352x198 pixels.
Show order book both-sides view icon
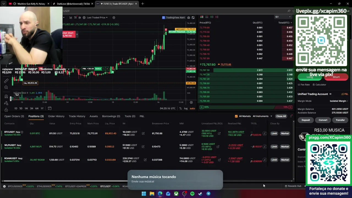pos(202,17)
